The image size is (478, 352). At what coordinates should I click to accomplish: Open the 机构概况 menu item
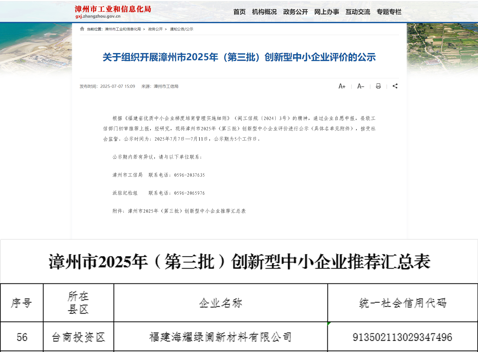coord(264,12)
